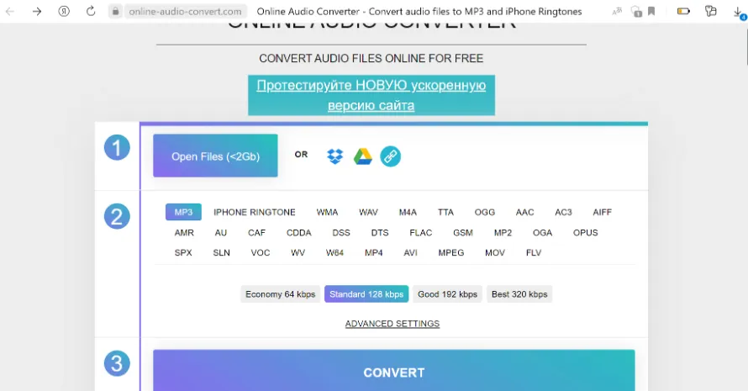This screenshot has width=748, height=391.
Task: Select the OGA format
Action: 542,233
